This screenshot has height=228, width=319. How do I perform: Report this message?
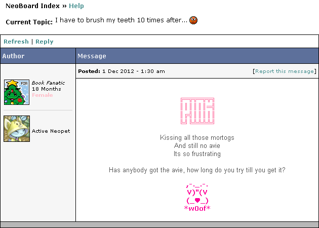(284, 71)
